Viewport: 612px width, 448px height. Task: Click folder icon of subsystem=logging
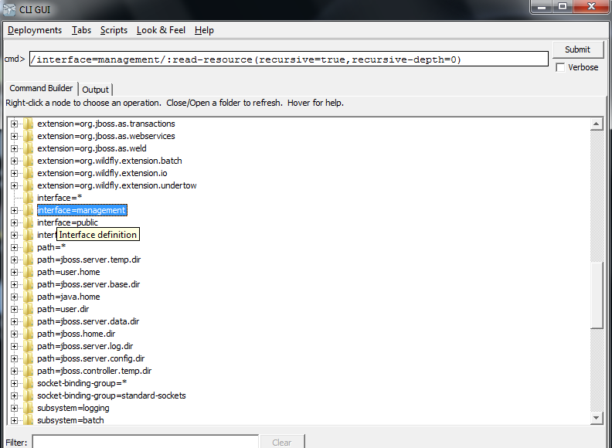coord(28,408)
